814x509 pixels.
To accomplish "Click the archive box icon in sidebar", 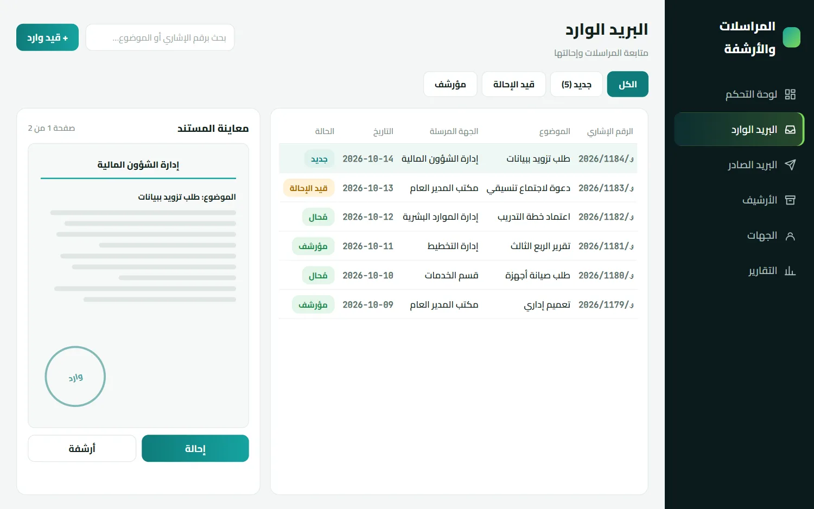I will pos(790,200).
